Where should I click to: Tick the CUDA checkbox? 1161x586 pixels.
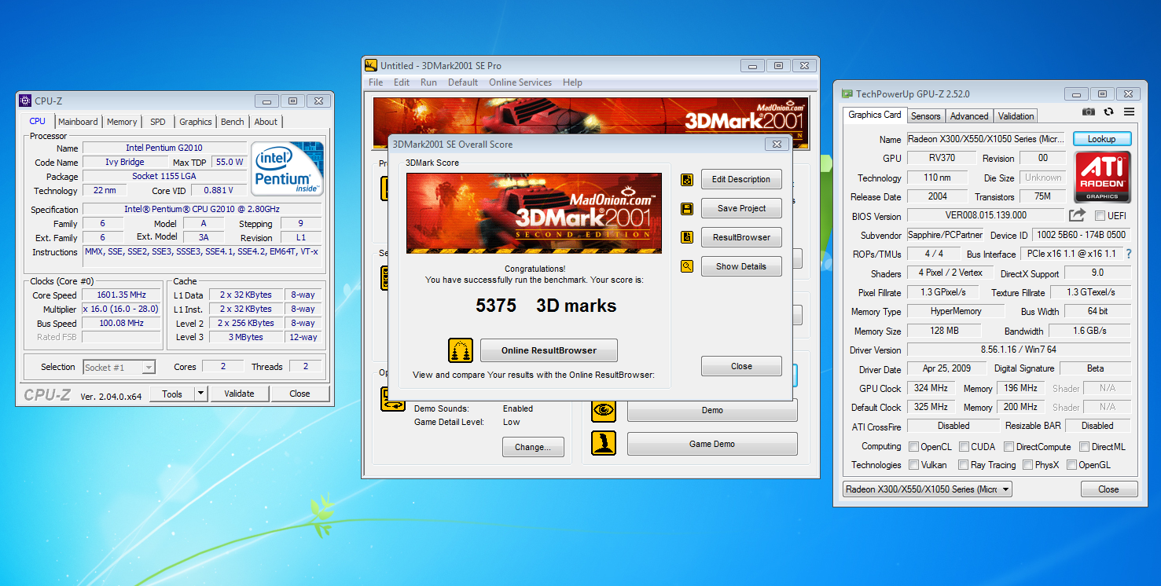[964, 447]
